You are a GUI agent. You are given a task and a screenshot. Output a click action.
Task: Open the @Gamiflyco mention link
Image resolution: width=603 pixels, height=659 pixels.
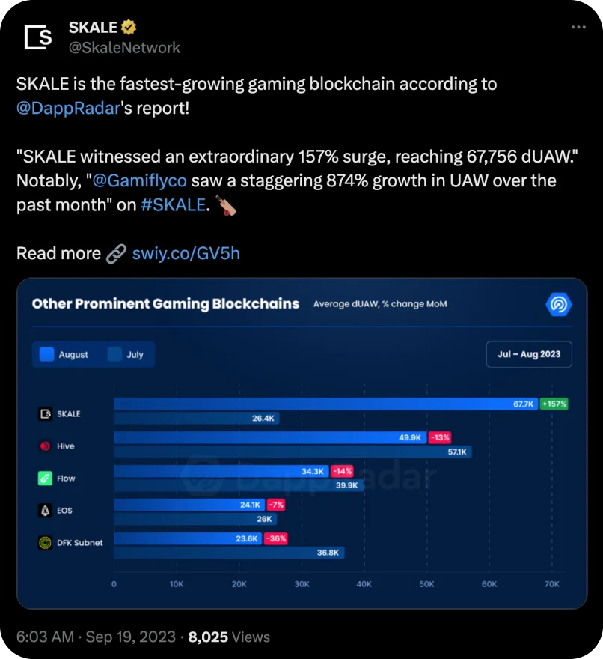pos(139,180)
